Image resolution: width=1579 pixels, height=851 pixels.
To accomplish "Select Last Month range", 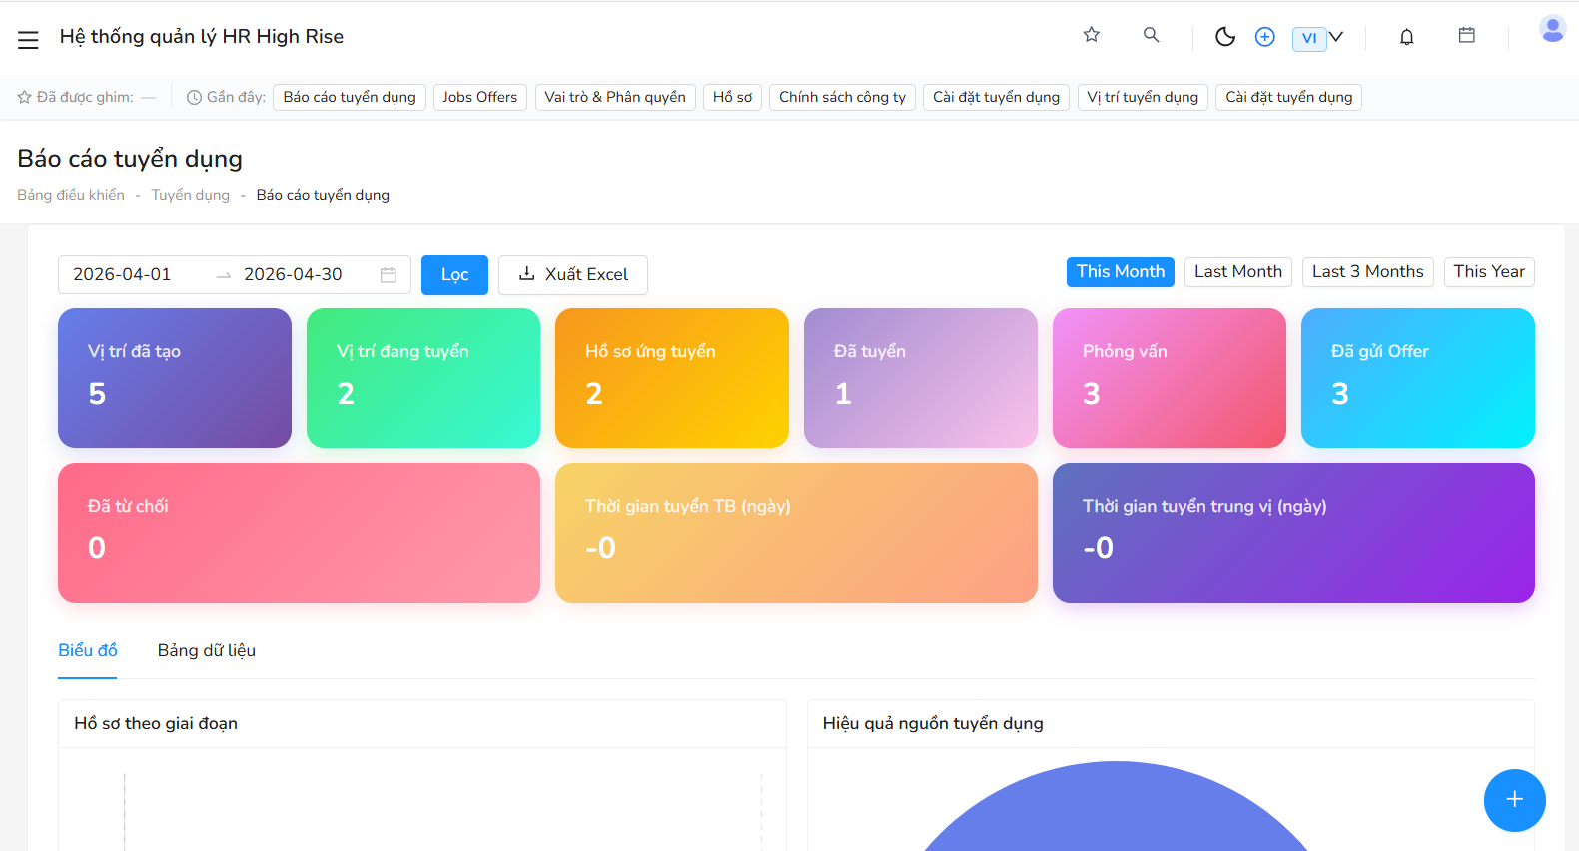I will (x=1238, y=272).
